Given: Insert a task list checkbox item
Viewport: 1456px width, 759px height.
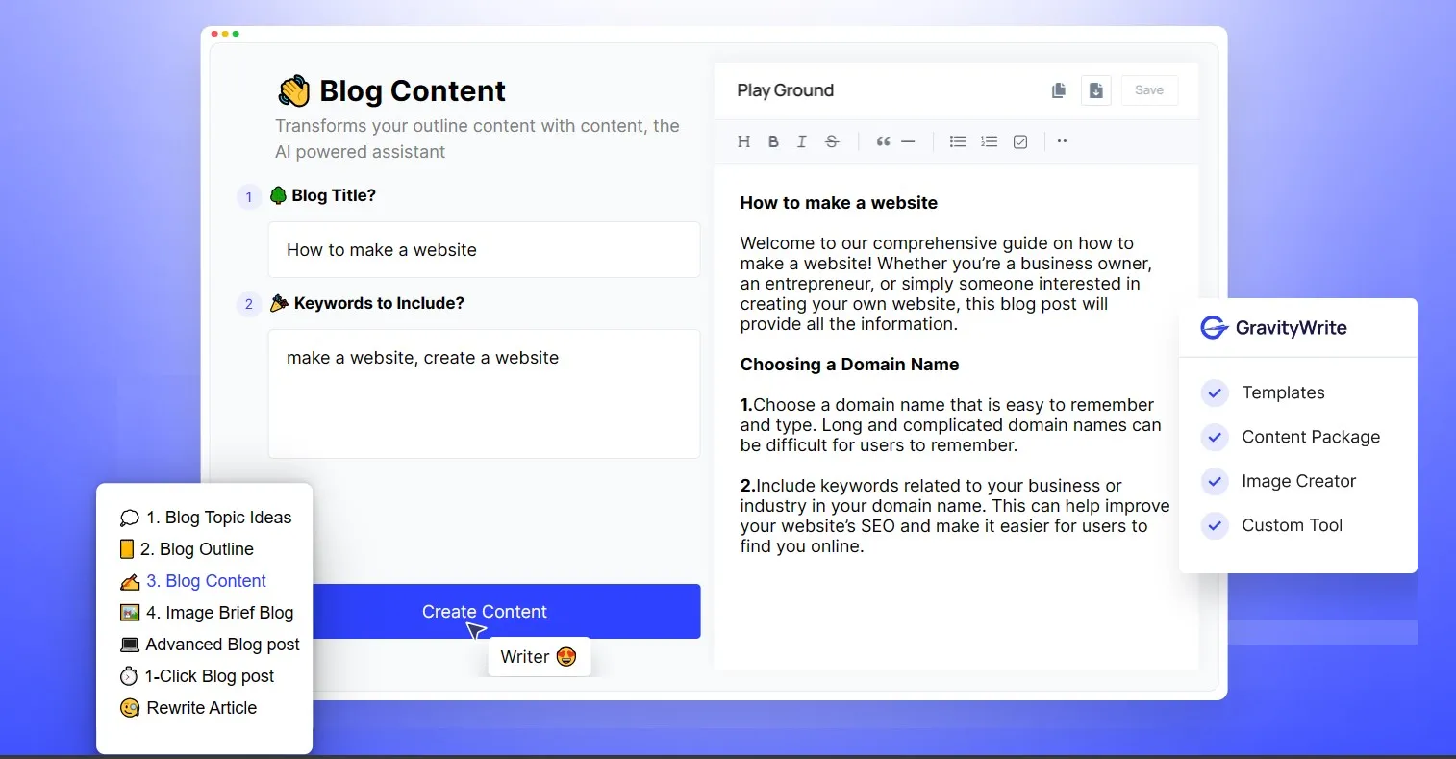Looking at the screenshot, I should pos(1020,141).
